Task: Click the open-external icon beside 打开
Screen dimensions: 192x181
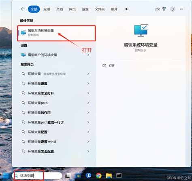Action: [104, 65]
